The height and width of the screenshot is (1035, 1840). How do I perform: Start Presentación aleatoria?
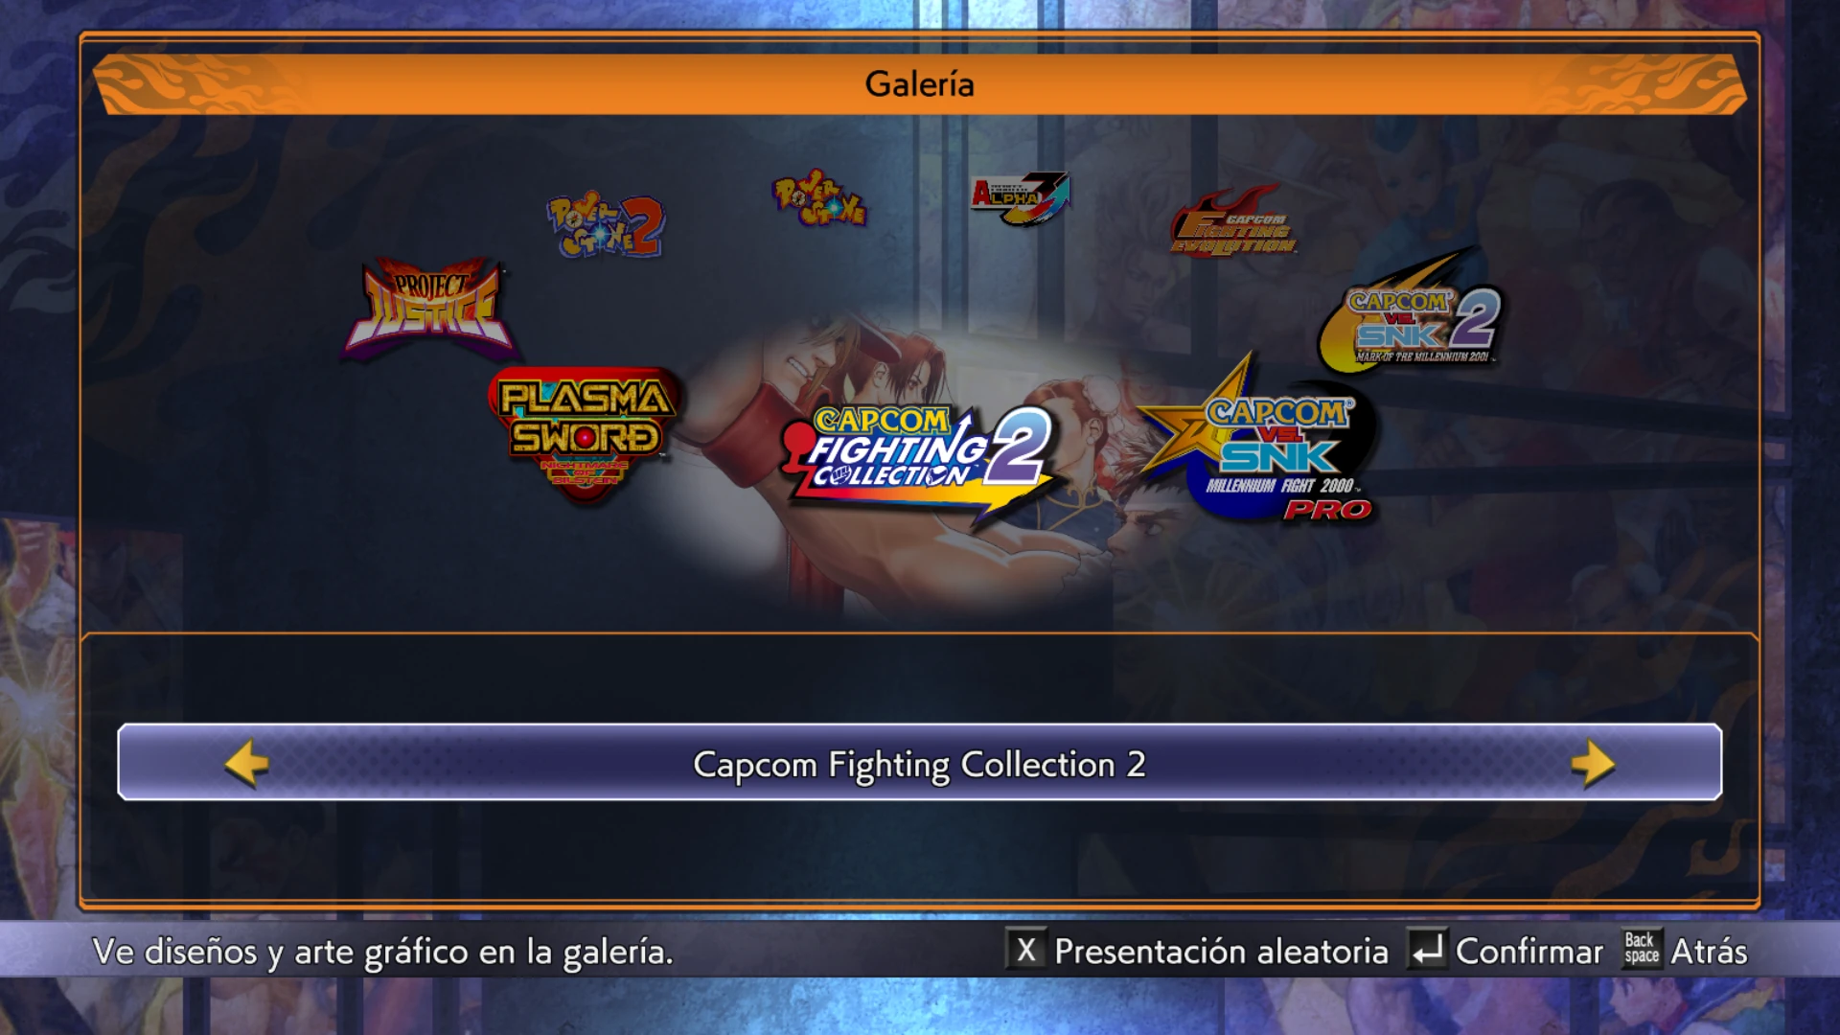point(1221,952)
